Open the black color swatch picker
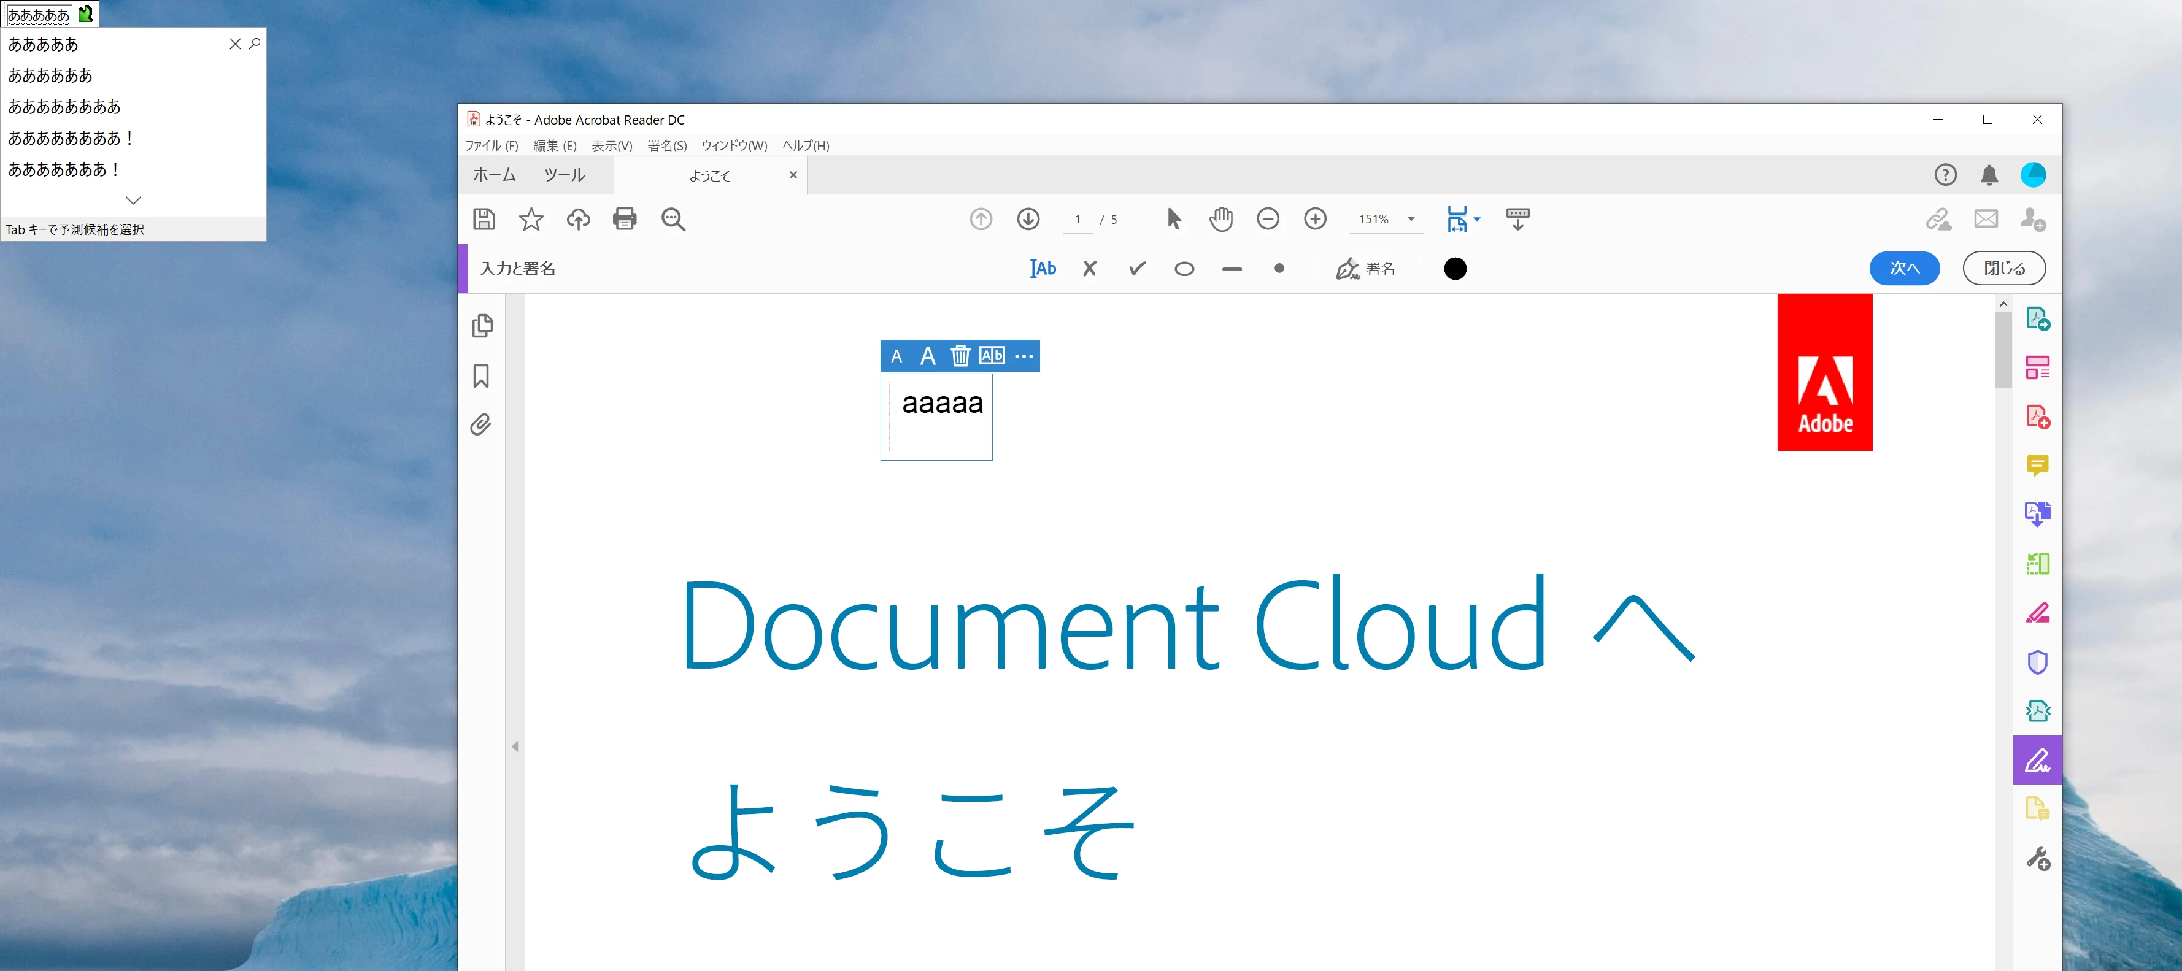Screen dimensions: 2182x971 point(1454,268)
